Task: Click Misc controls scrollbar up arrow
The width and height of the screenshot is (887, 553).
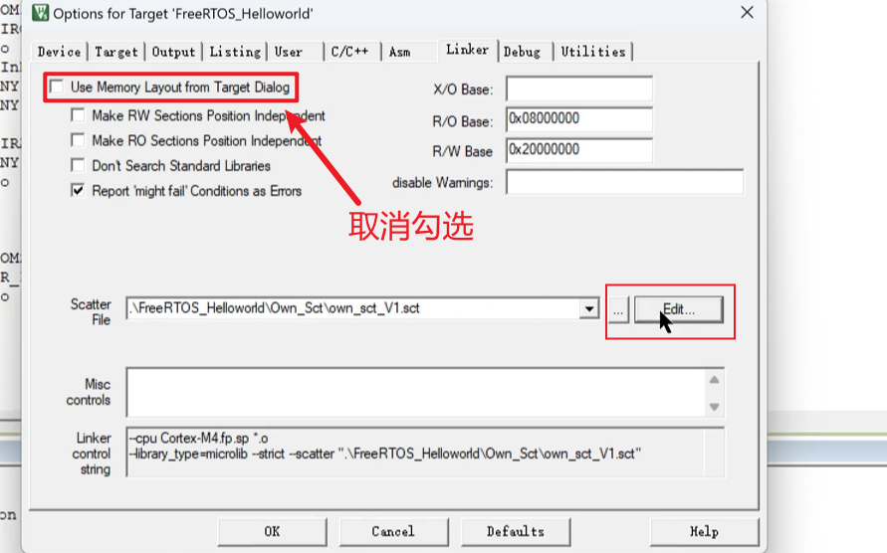Action: 715,380
